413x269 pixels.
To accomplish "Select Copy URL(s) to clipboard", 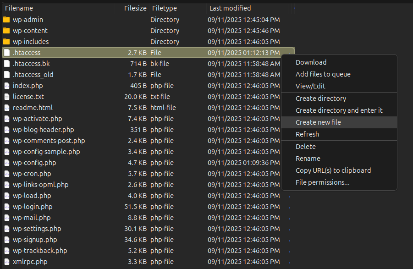I will point(339,170).
